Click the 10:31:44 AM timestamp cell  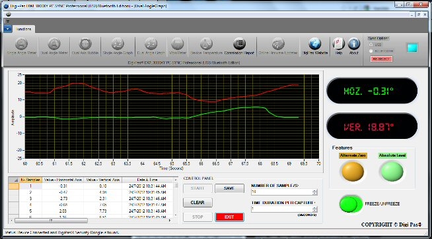[147, 186]
